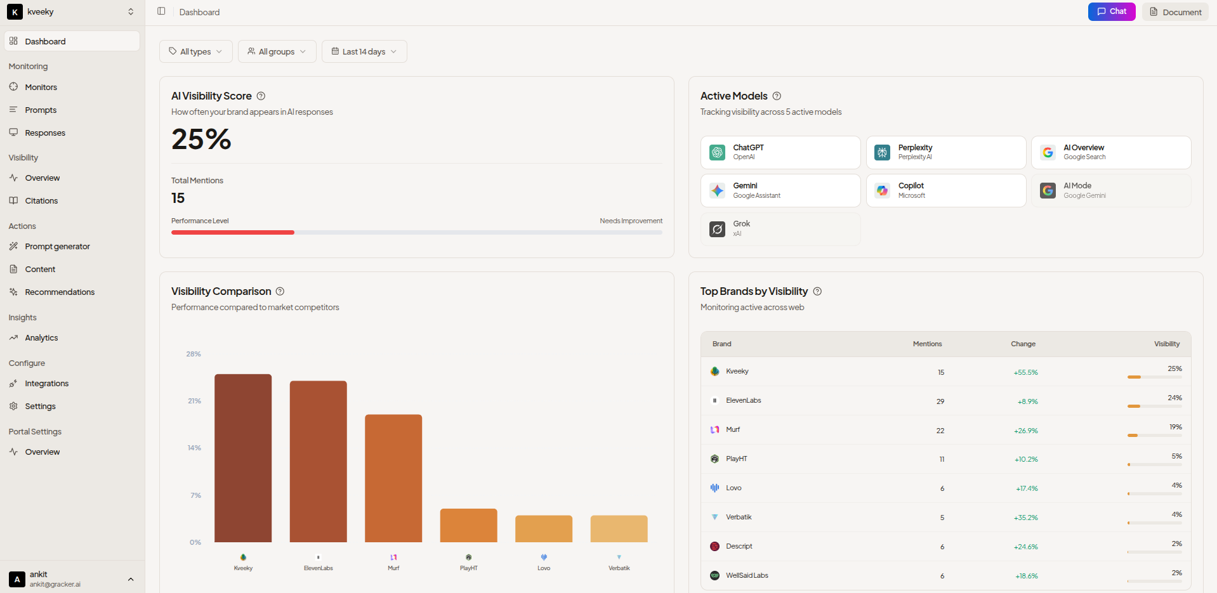Click the Active Models help icon
This screenshot has width=1217, height=593.
pyautogui.click(x=777, y=96)
